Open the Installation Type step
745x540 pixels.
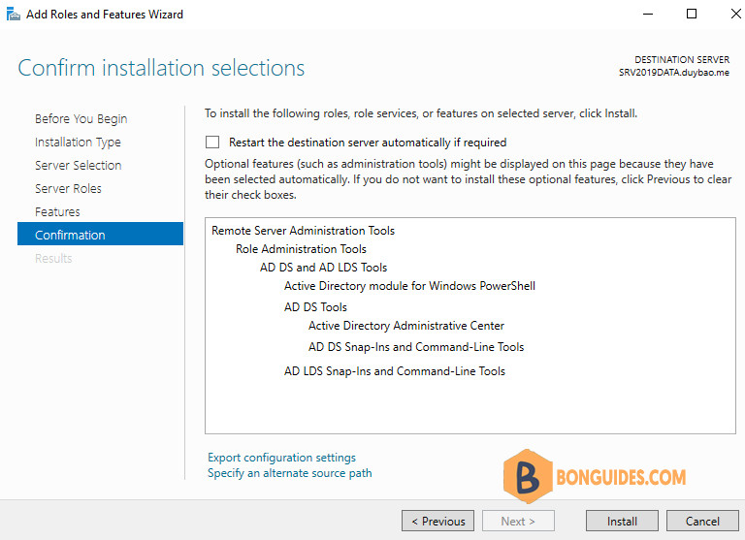(78, 142)
